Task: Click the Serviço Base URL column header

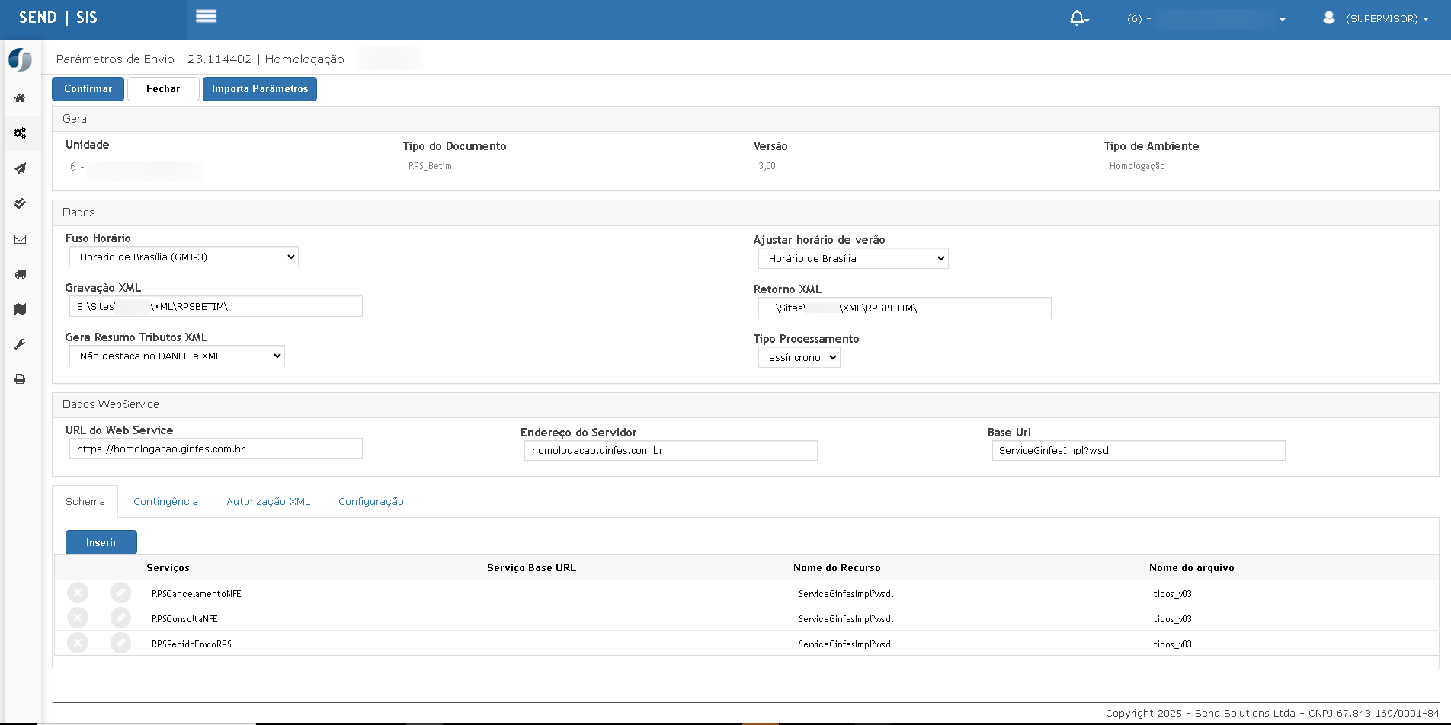Action: (531, 567)
